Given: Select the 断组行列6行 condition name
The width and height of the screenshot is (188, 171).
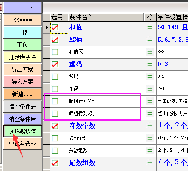Looking at the screenshot, I should [x=82, y=101].
